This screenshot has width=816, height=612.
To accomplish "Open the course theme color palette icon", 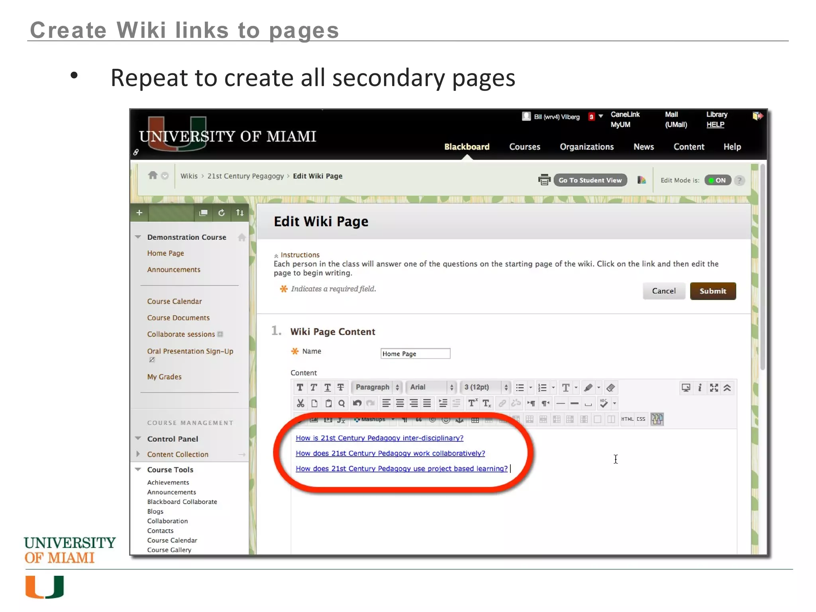I will coord(641,180).
